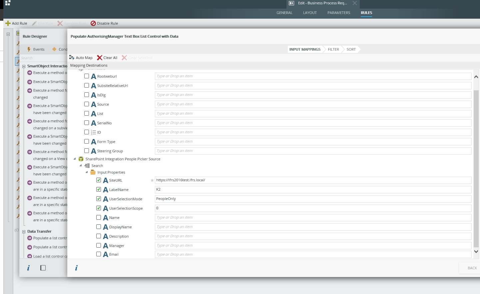This screenshot has height=294, width=480.
Task: Collapse the Search method node
Action: pyautogui.click(x=81, y=165)
